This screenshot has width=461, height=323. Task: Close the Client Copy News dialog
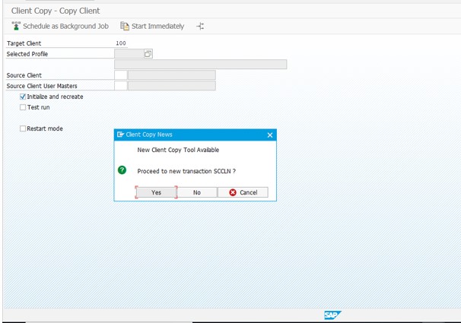tap(270, 135)
